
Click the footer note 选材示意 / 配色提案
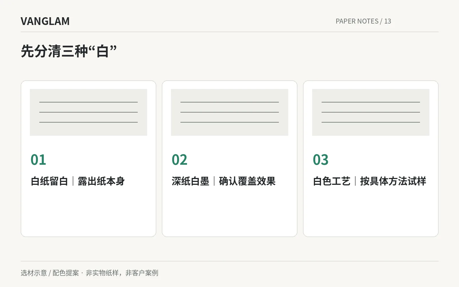pos(50,273)
